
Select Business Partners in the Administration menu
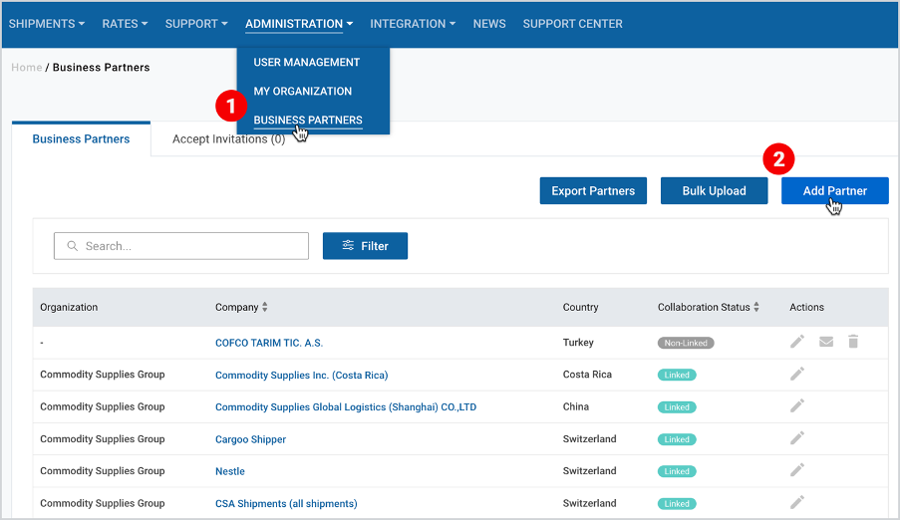pos(308,121)
